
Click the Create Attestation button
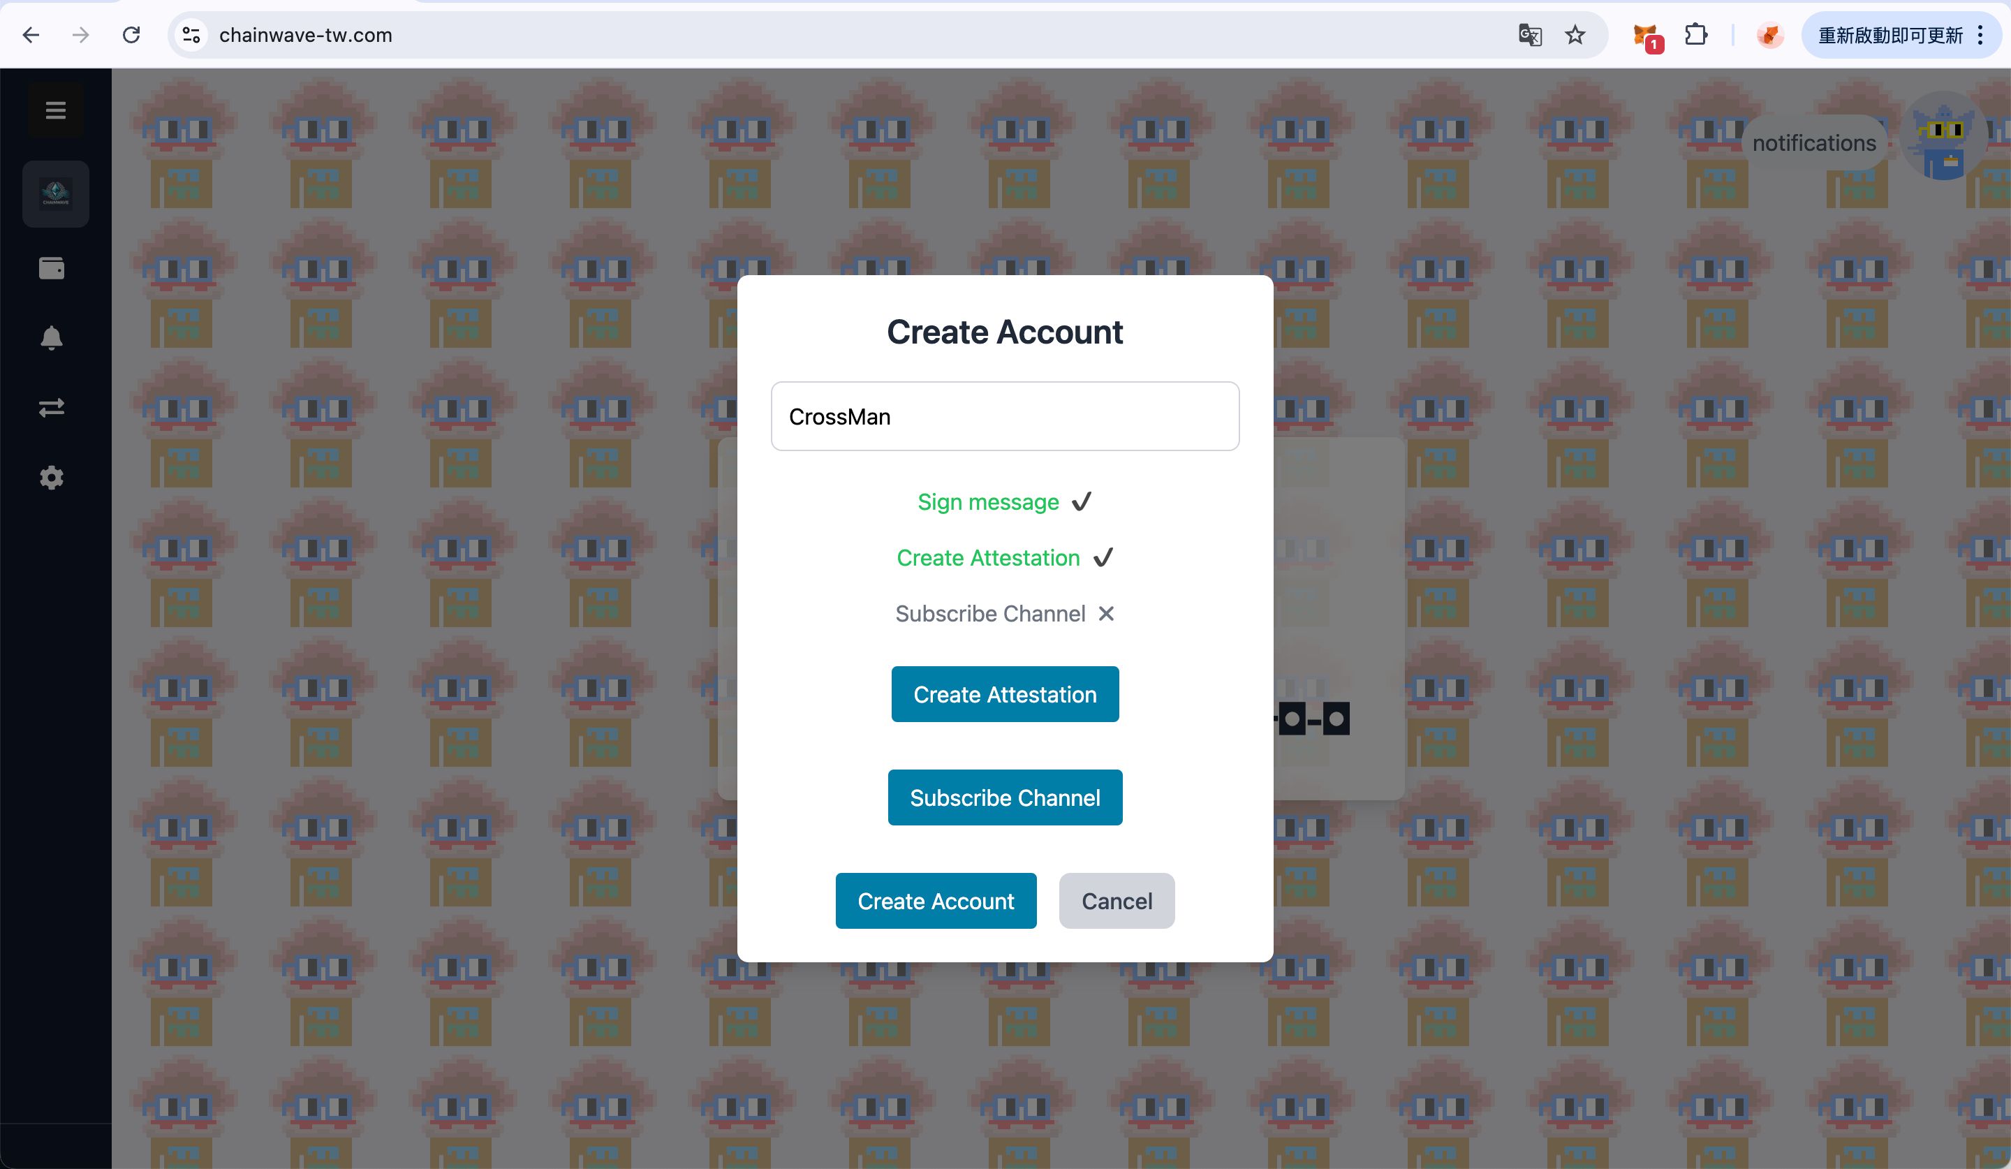(1005, 693)
